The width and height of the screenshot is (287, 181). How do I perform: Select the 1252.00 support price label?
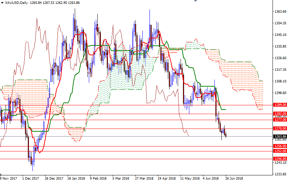pyautogui.click(x=279, y=151)
